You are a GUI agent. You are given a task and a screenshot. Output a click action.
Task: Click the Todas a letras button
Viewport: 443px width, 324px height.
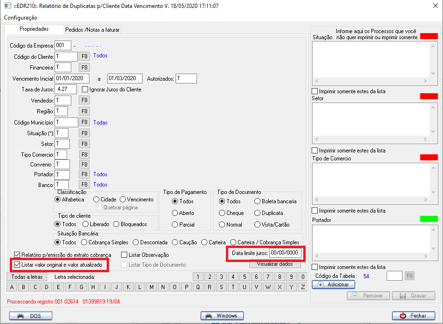pyautogui.click(x=27, y=277)
